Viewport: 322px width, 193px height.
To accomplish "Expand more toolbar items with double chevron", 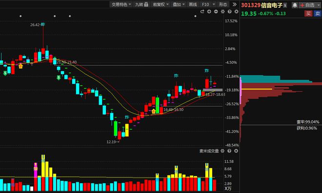I will [235, 4].
